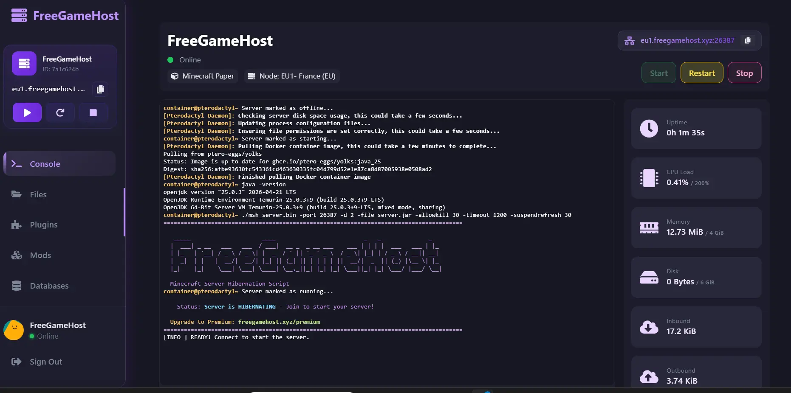
Task: Click the Minecraft Paper egg badge
Action: click(203, 76)
